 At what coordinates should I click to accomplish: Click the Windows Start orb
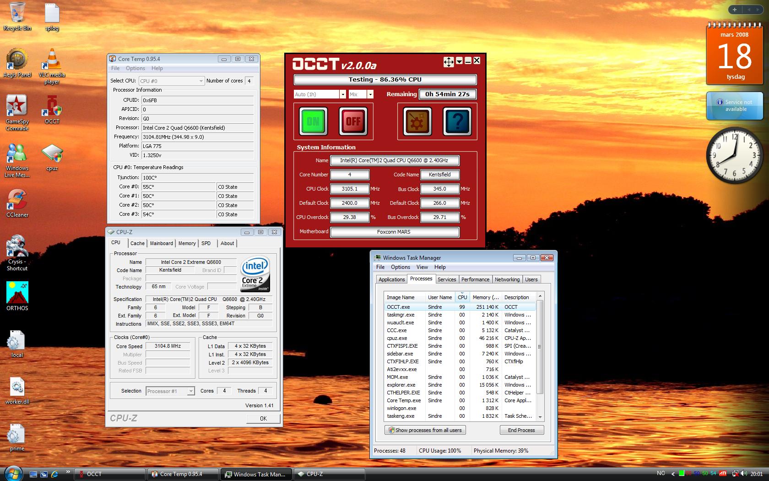[x=13, y=474]
